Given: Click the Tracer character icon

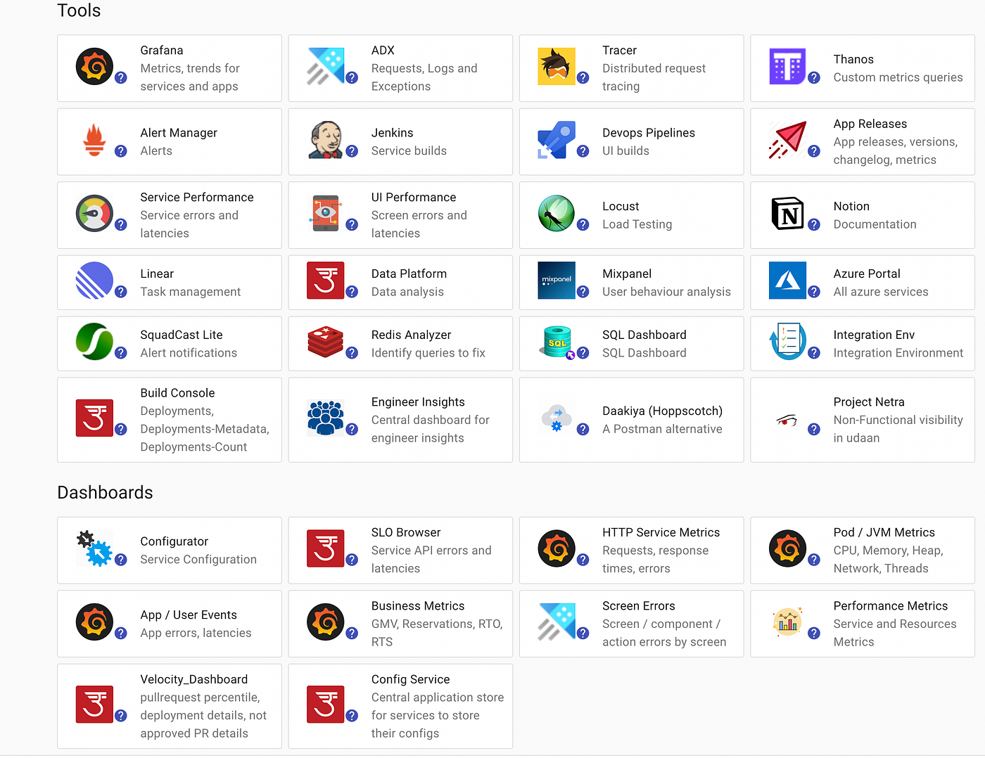Looking at the screenshot, I should point(557,67).
